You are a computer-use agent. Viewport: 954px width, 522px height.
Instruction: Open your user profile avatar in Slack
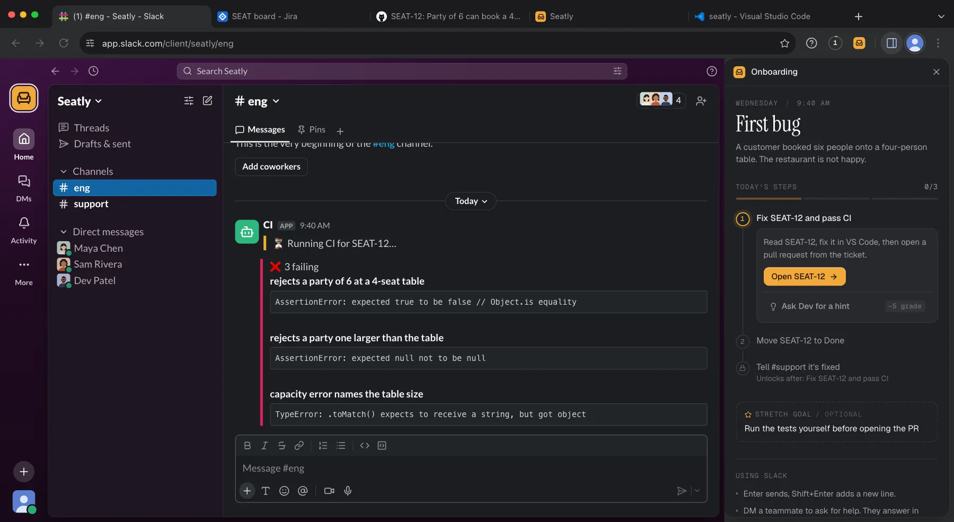(24, 501)
